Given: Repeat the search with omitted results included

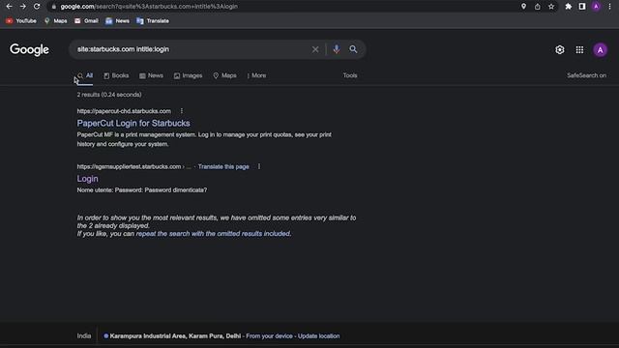Looking at the screenshot, I should coord(213,234).
